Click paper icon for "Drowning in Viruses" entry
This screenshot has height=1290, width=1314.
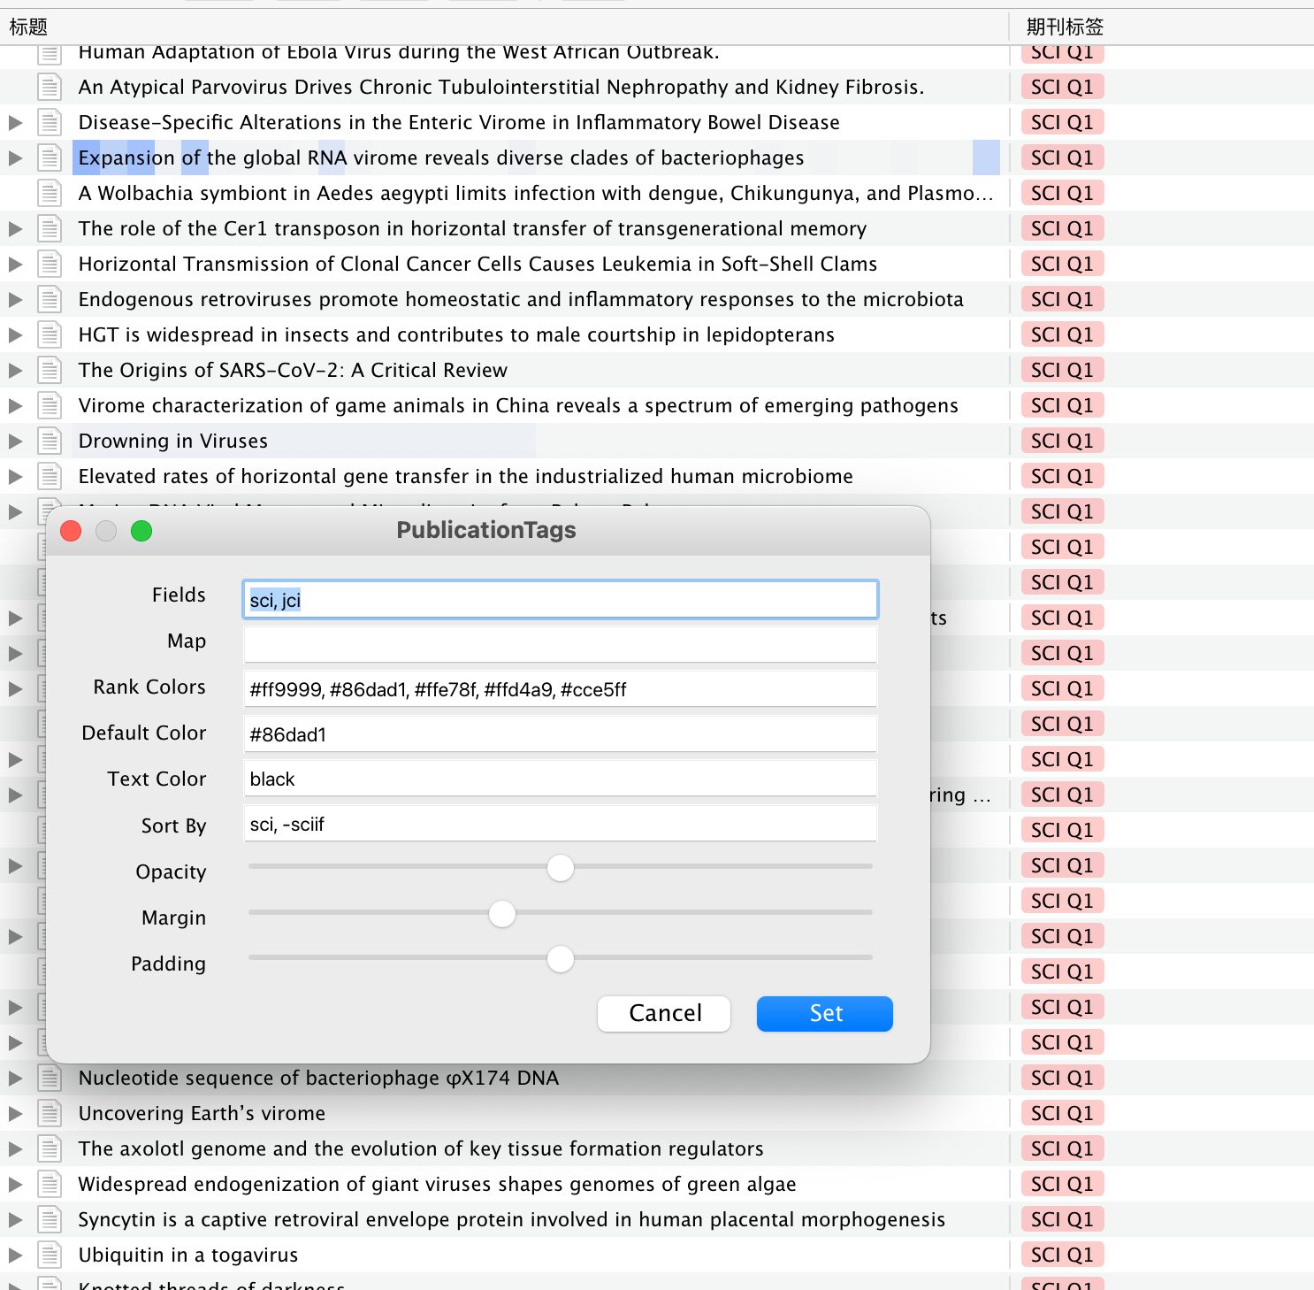(x=50, y=441)
